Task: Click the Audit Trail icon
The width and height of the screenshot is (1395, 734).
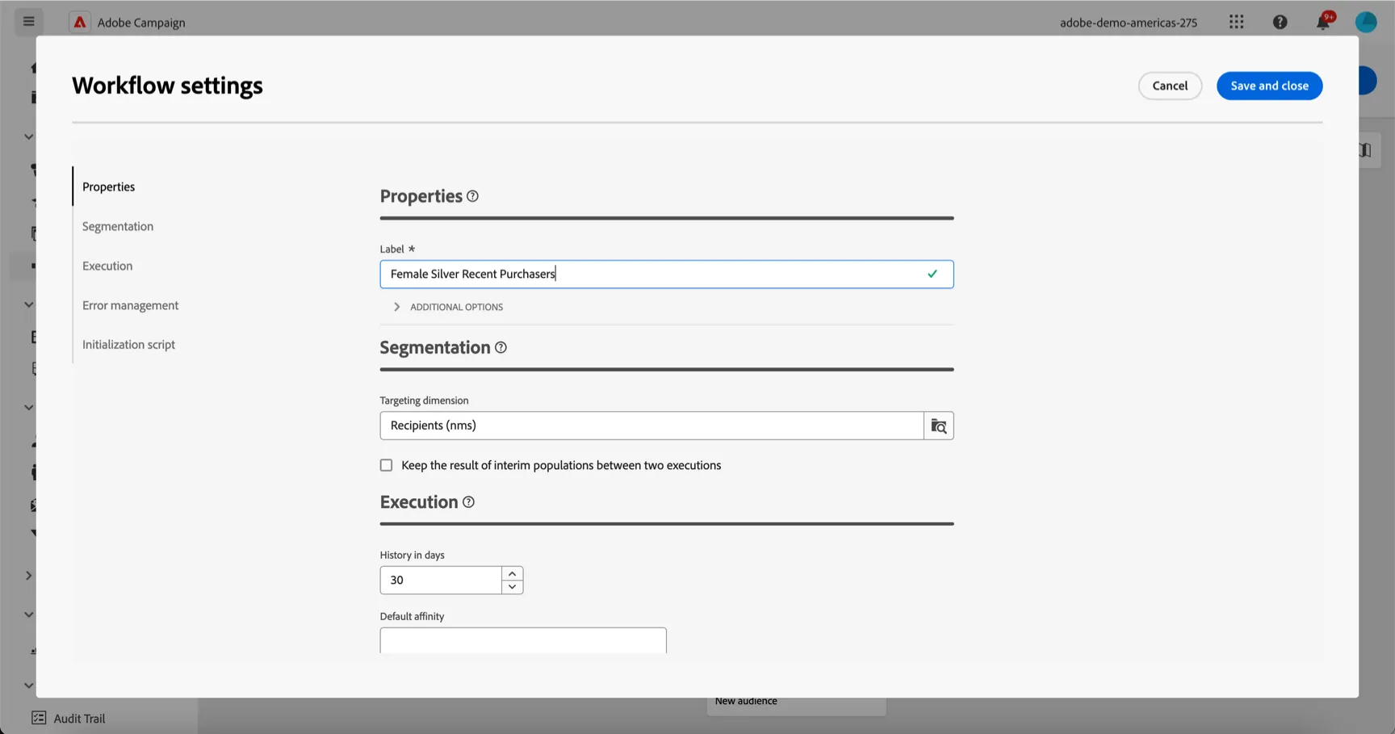Action: click(x=39, y=718)
